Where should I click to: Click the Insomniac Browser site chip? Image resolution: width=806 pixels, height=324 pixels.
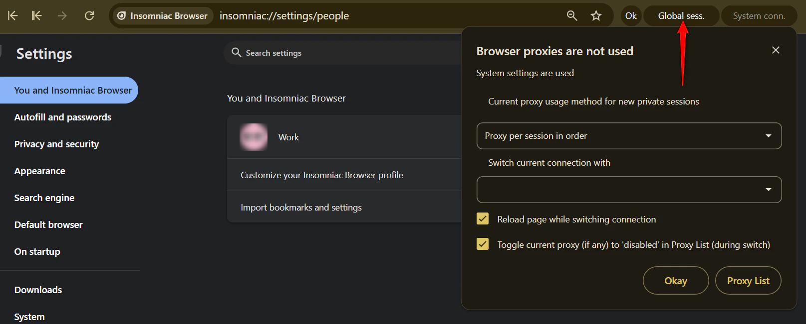tap(163, 16)
